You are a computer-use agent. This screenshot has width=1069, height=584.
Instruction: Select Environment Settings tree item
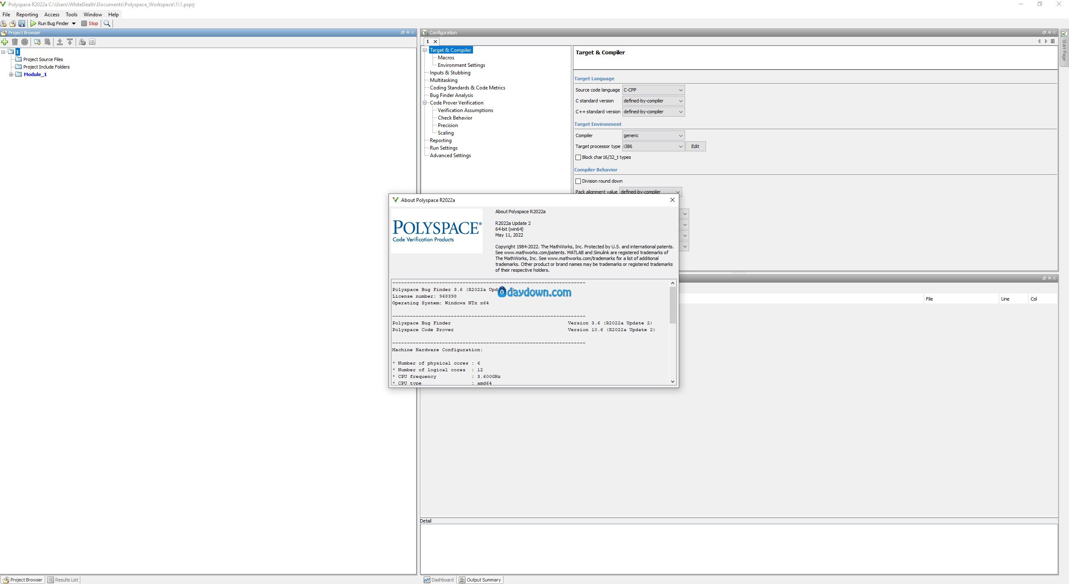(461, 65)
